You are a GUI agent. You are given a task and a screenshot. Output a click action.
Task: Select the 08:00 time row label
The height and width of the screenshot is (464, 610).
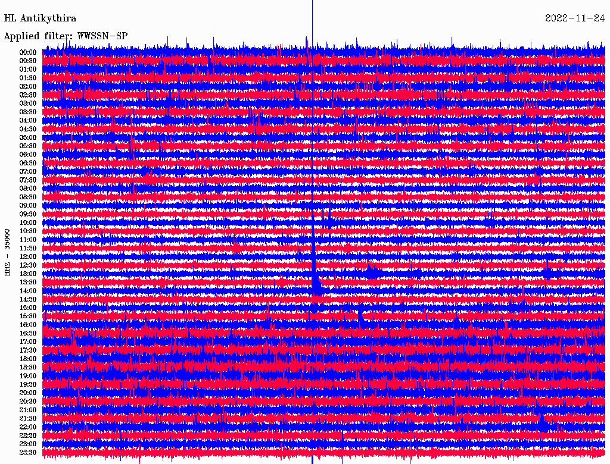point(27,189)
